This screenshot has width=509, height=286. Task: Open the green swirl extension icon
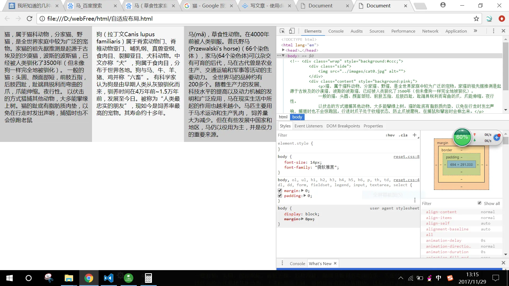[x=489, y=19]
